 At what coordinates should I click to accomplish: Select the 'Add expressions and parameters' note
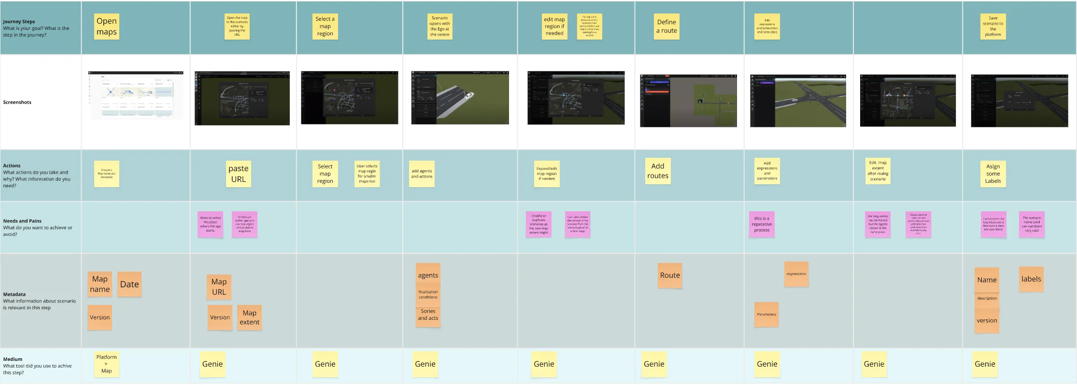pos(767,171)
